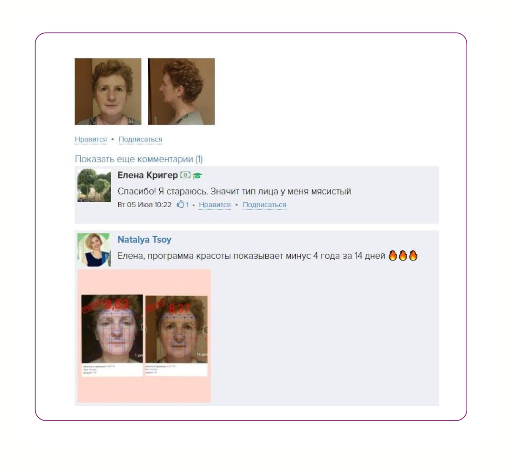
Task: Open the front-facing portrait photo thumbnail
Action: [108, 92]
